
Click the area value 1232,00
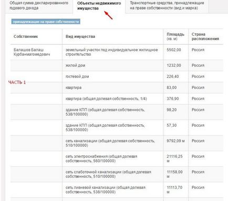pos(174,65)
